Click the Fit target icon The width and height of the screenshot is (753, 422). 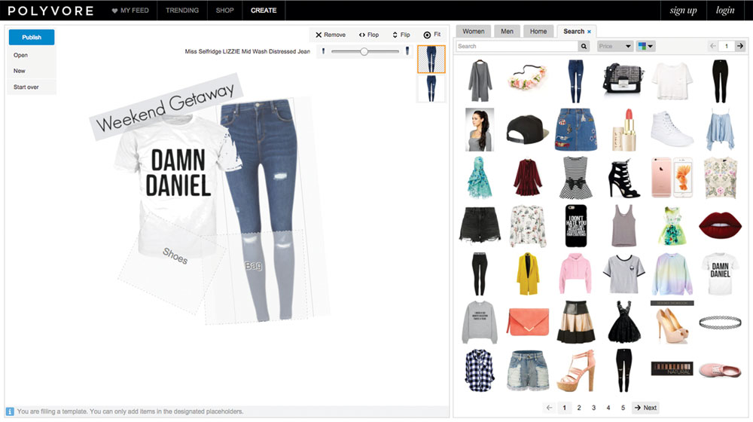click(427, 35)
